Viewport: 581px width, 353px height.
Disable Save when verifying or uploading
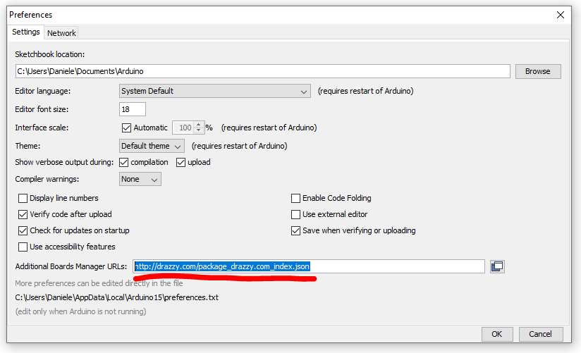(296, 231)
